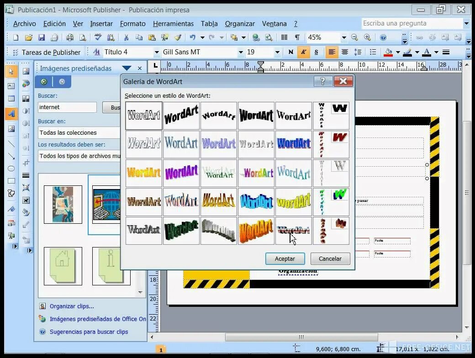
Task: Click Organizar clips link
Action: tap(72, 306)
